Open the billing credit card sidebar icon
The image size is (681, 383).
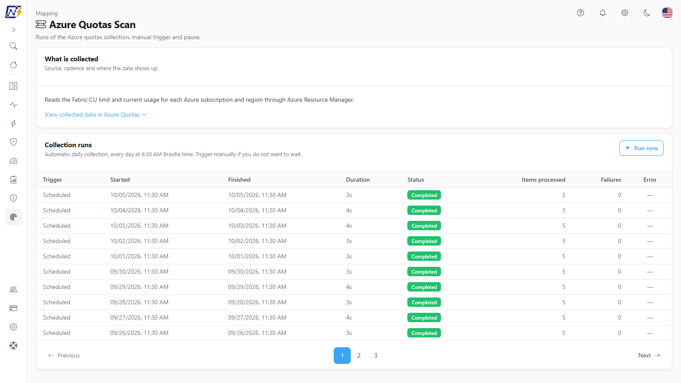point(14,308)
